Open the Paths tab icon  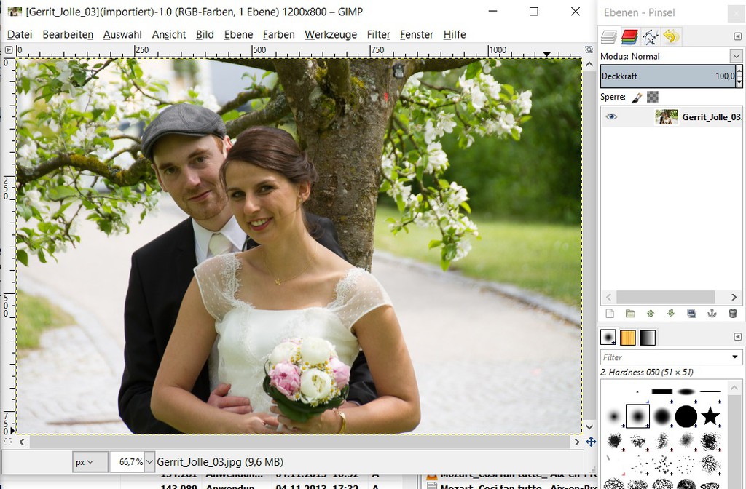click(x=650, y=36)
